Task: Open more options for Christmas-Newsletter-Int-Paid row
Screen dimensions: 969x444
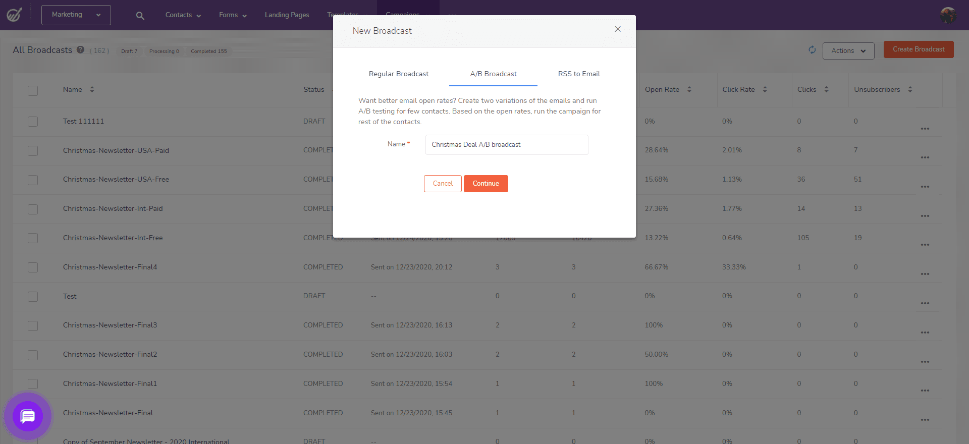Action: tap(925, 216)
